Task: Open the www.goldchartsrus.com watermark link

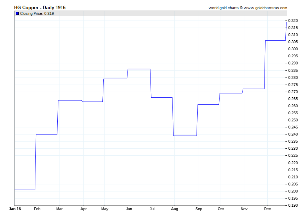Action: coord(266,8)
